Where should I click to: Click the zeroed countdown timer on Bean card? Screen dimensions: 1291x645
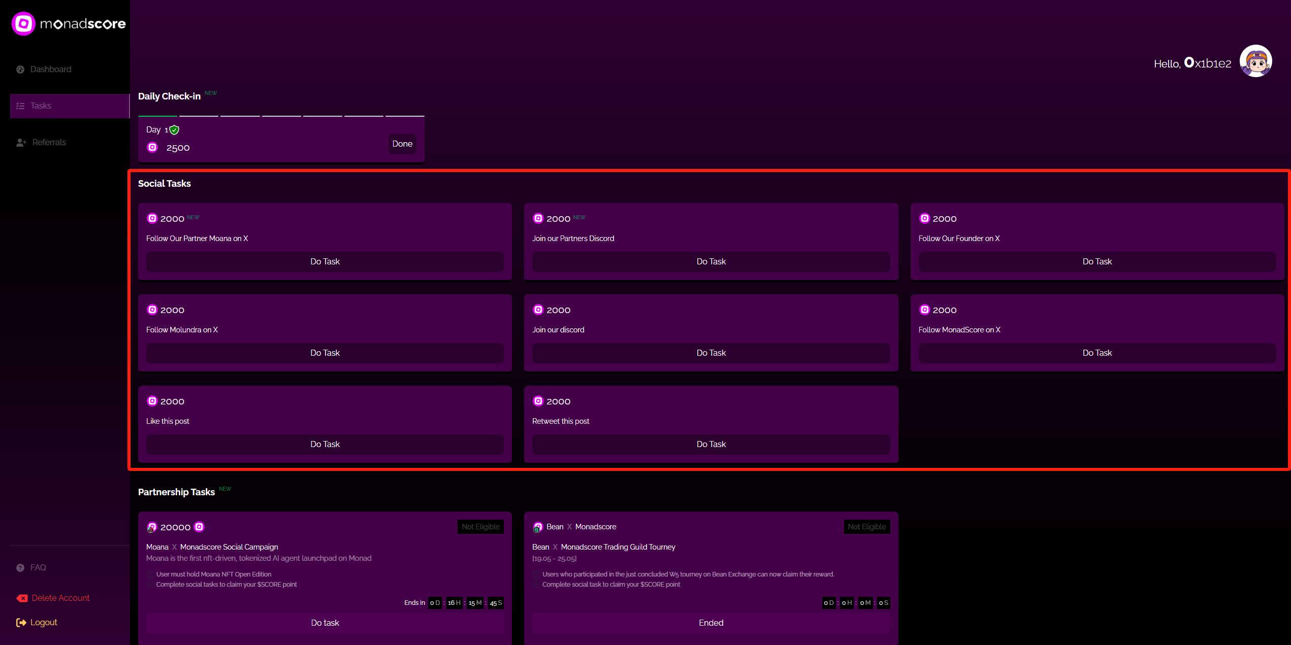(856, 603)
